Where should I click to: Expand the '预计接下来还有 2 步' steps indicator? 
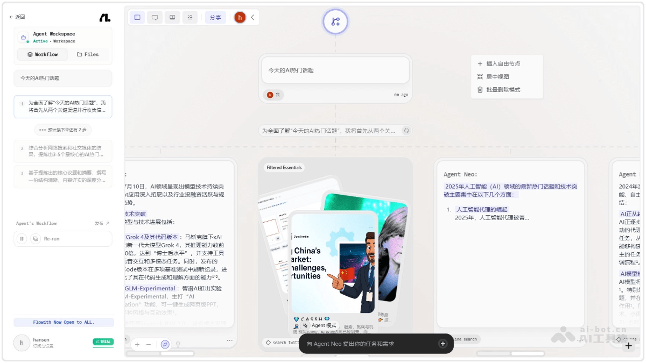(63, 130)
